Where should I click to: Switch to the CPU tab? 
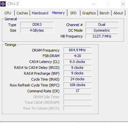click(8, 13)
